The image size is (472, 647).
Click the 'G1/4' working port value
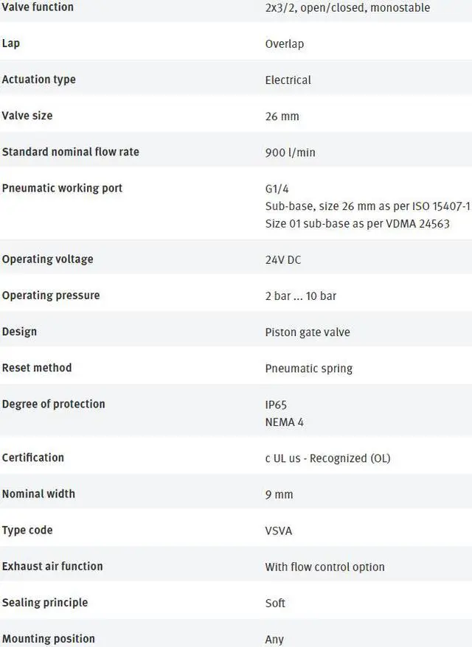tap(277, 189)
